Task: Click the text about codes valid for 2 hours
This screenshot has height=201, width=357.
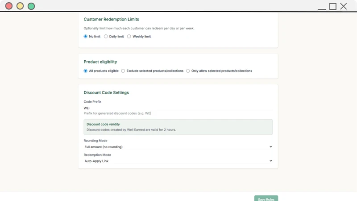Action: pos(131,130)
